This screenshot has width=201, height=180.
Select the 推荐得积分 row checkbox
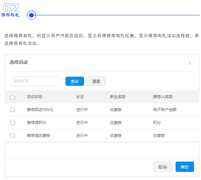(12, 123)
